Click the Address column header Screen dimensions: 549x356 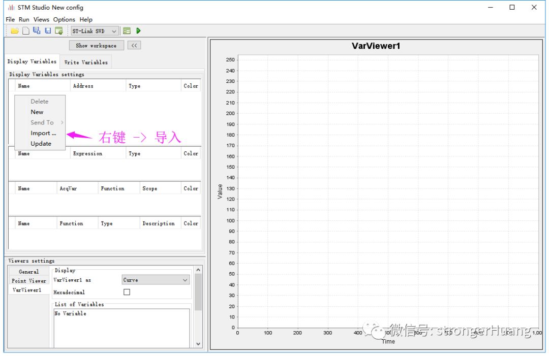98,86
